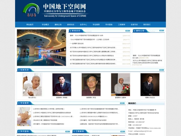Click 联系我们 contact panel heading
Screen dimensions: 181x136
pos(132,103)
